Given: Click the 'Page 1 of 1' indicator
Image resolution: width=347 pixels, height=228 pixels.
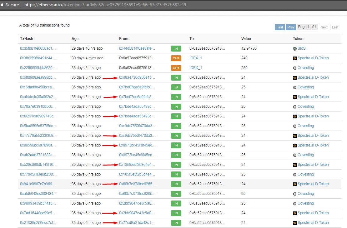Looking at the screenshot, I should [x=307, y=27].
